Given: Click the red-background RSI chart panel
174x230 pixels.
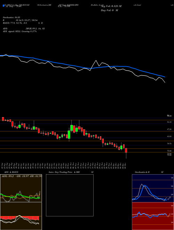Looking at the screenshot, I should tap(153, 216).
